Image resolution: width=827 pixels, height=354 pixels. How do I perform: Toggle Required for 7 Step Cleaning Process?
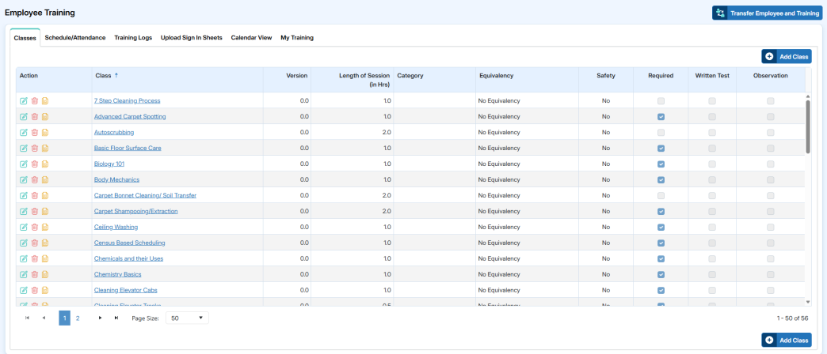(x=661, y=100)
